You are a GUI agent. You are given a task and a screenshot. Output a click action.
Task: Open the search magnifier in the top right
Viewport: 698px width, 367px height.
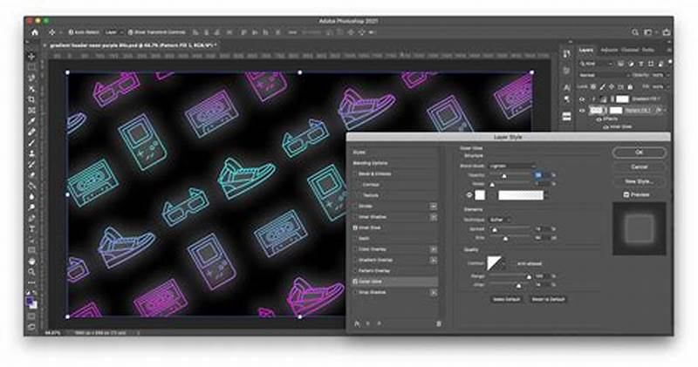click(635, 32)
